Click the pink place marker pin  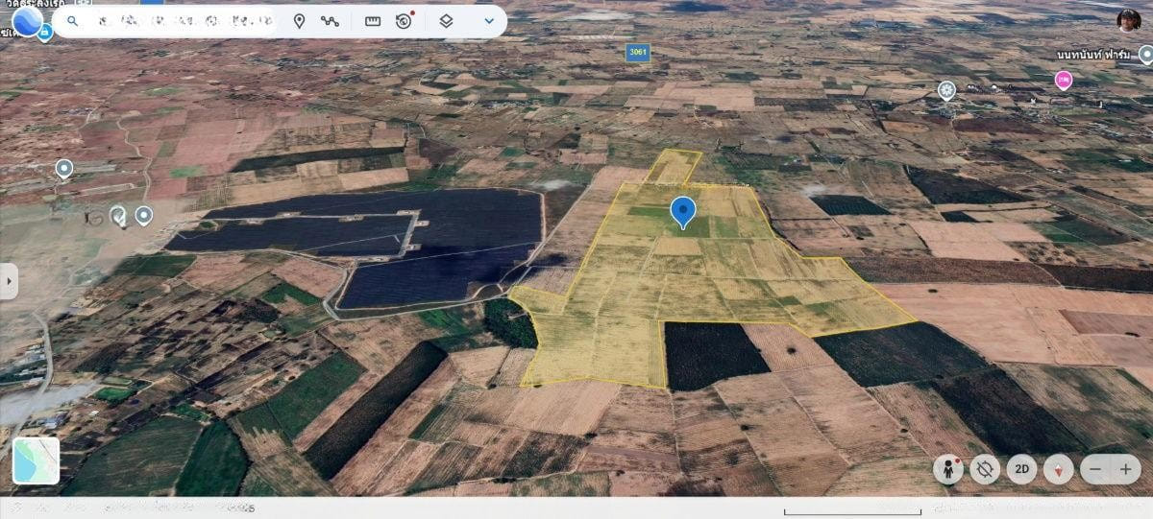pos(1064,81)
